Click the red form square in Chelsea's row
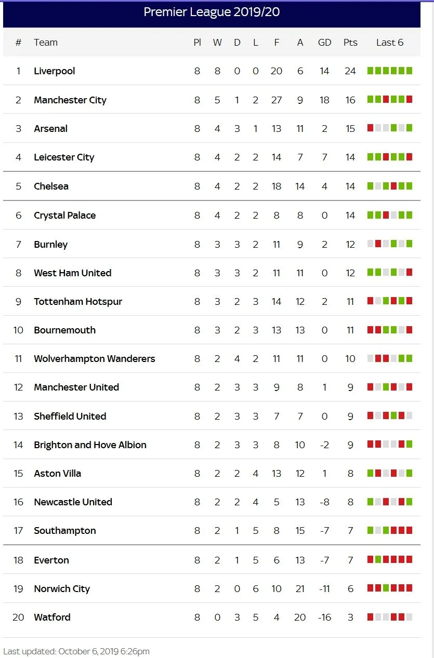The image size is (434, 658). click(x=394, y=185)
